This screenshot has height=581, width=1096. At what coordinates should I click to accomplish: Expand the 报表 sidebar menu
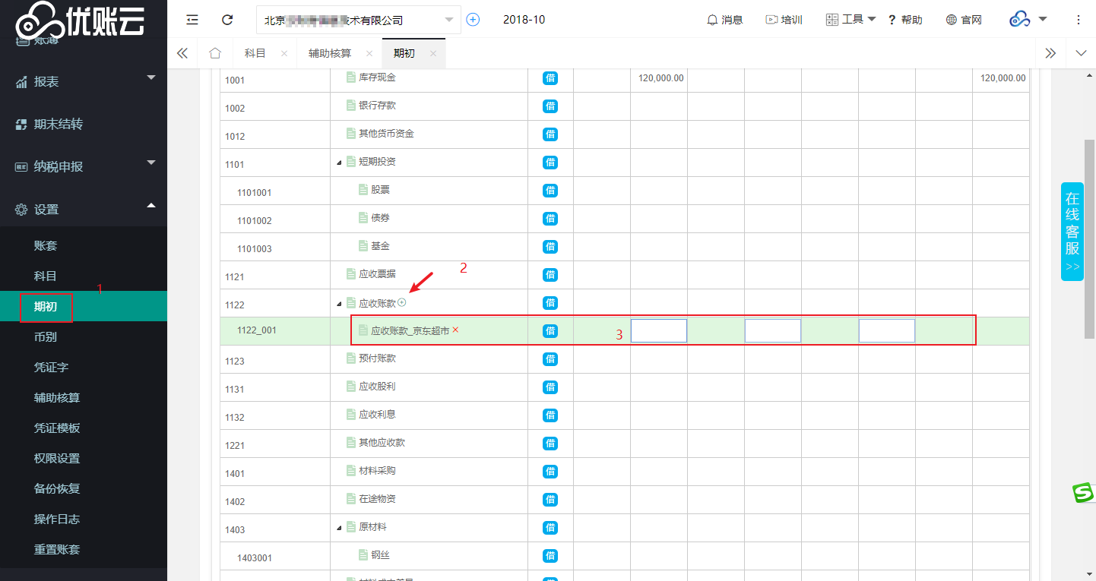84,81
